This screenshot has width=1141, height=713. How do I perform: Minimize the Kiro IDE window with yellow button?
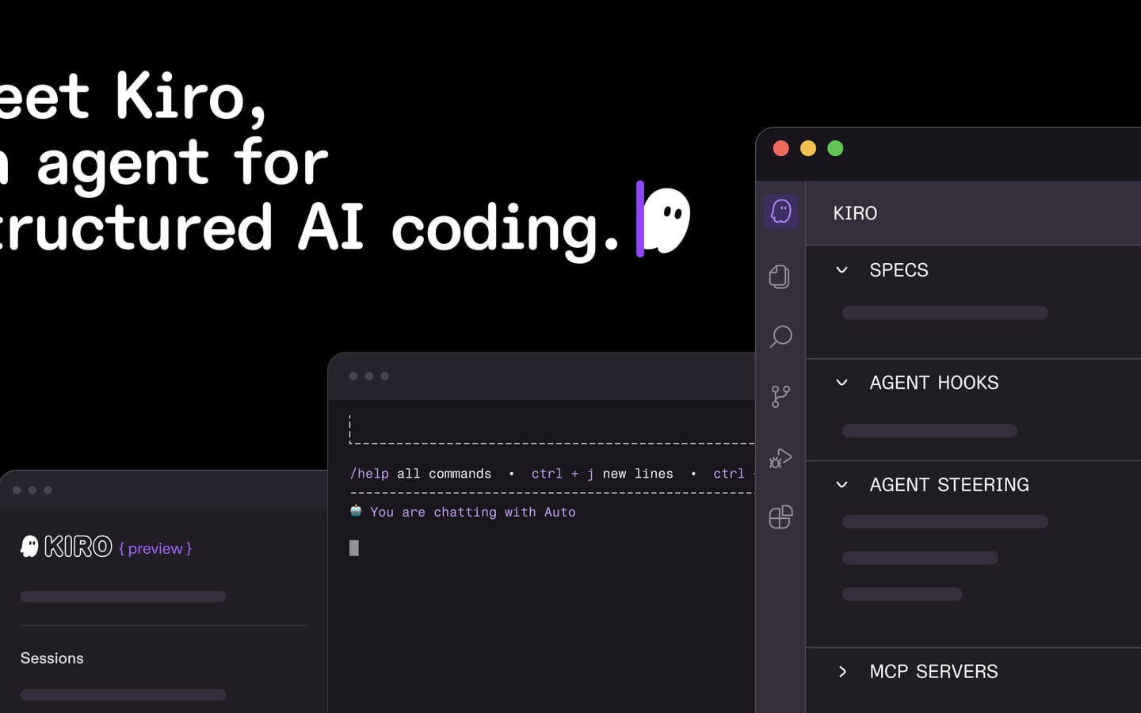tap(808, 148)
